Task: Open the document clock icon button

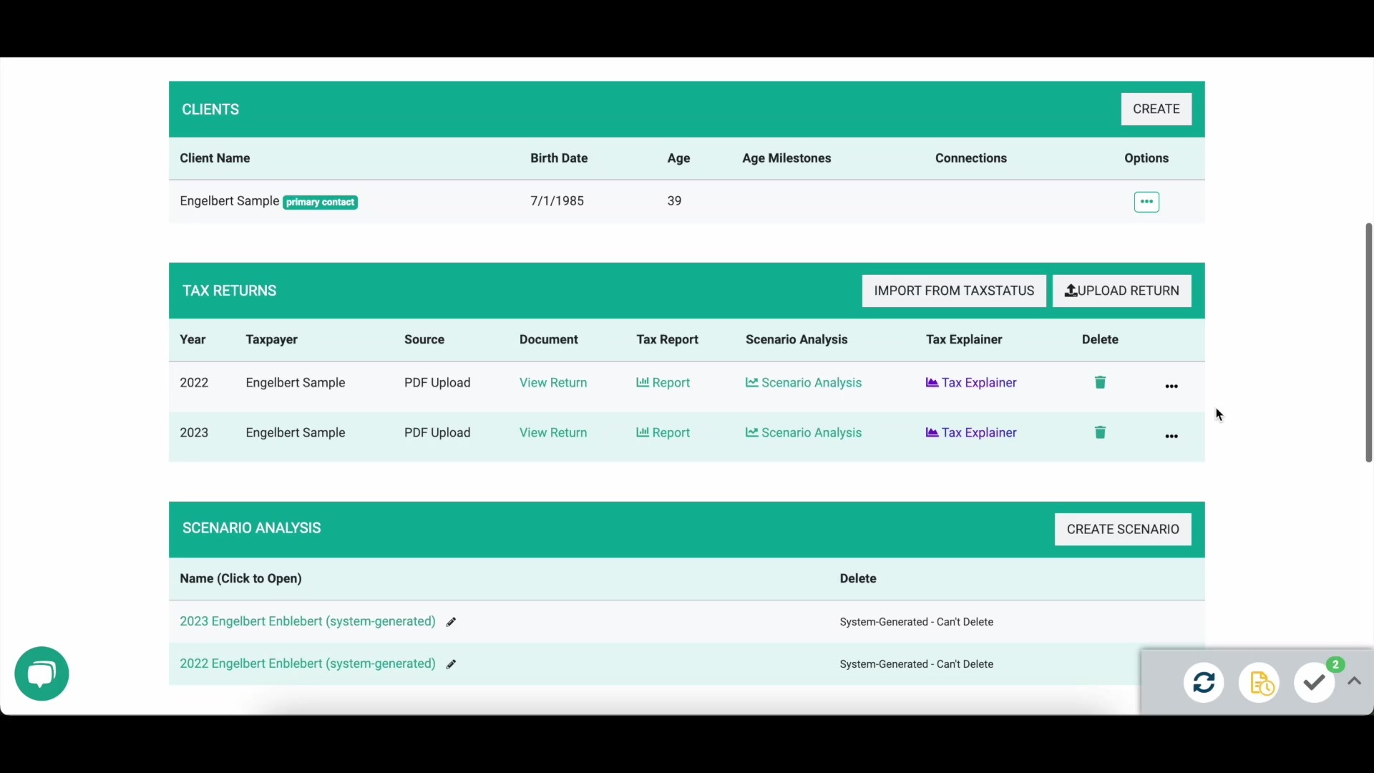Action: 1259,683
